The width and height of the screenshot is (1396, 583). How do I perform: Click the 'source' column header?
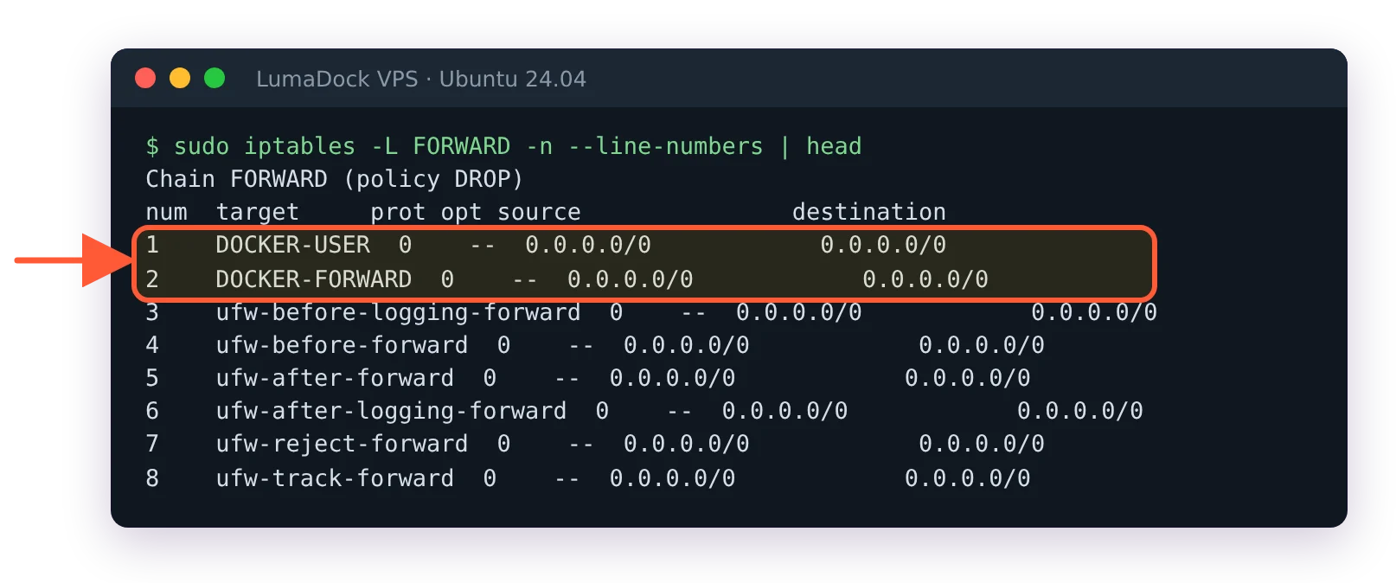539,213
